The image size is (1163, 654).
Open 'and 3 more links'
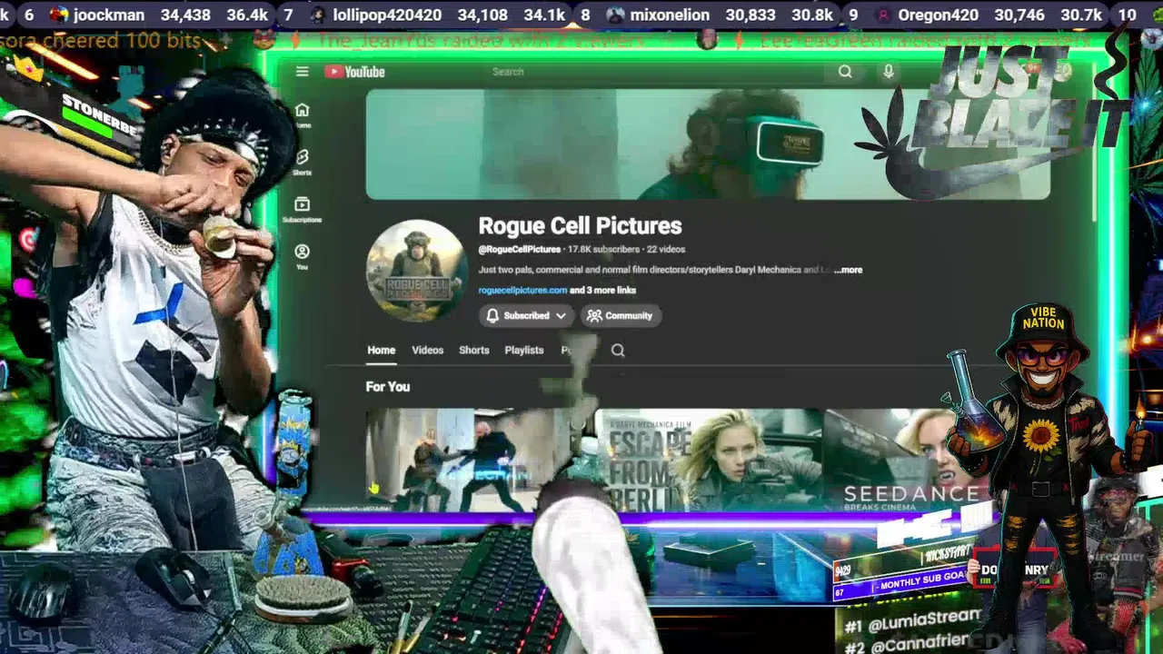(602, 291)
